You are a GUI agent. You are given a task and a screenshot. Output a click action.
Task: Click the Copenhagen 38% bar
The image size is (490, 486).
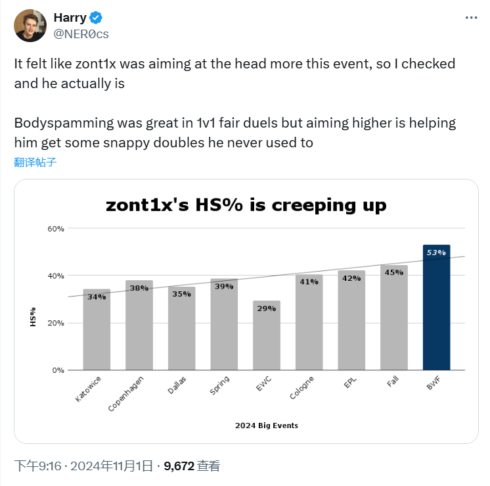click(x=139, y=325)
